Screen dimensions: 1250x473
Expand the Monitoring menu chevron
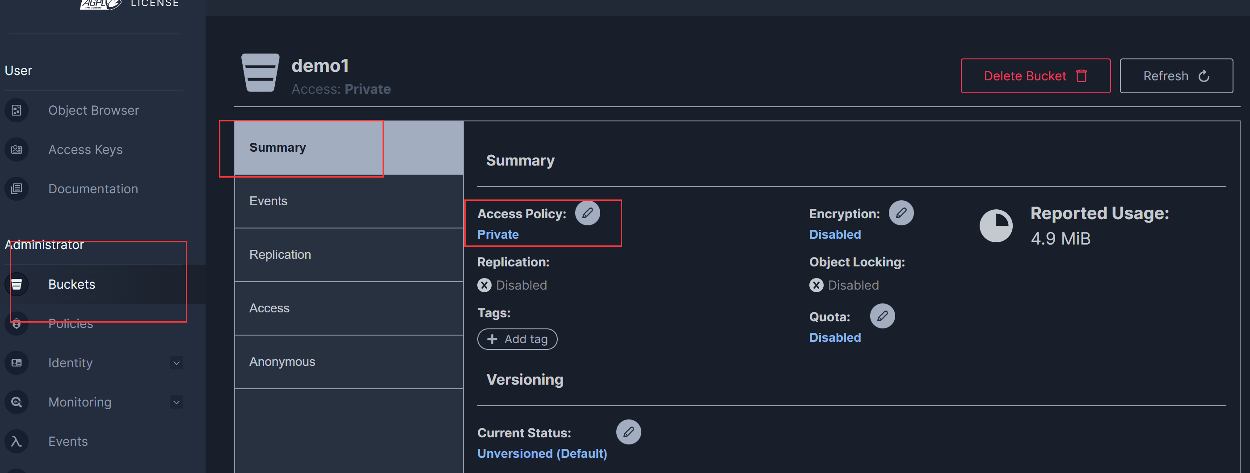pyautogui.click(x=177, y=402)
